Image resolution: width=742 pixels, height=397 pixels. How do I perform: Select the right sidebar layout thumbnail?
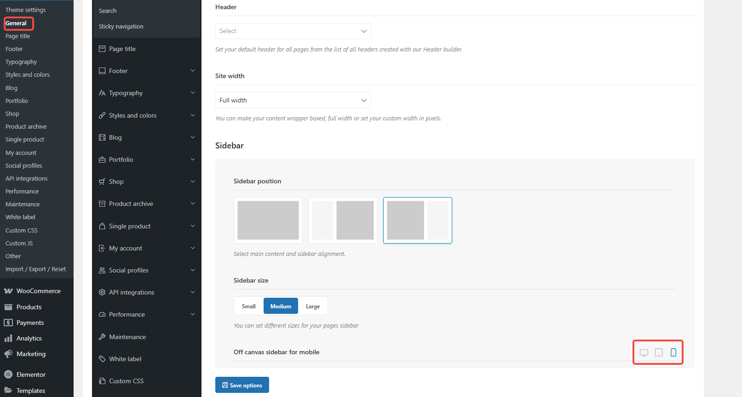[417, 220]
